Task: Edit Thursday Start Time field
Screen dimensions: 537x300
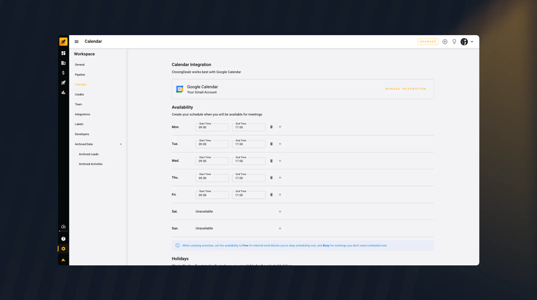Action: coord(212,178)
